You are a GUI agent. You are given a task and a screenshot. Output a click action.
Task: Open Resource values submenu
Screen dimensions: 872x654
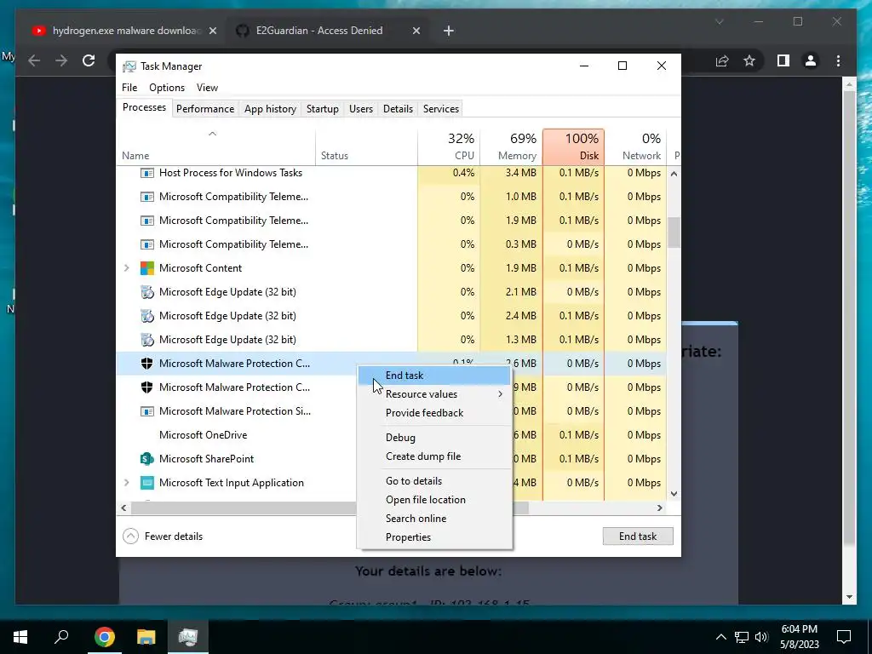pyautogui.click(x=433, y=394)
